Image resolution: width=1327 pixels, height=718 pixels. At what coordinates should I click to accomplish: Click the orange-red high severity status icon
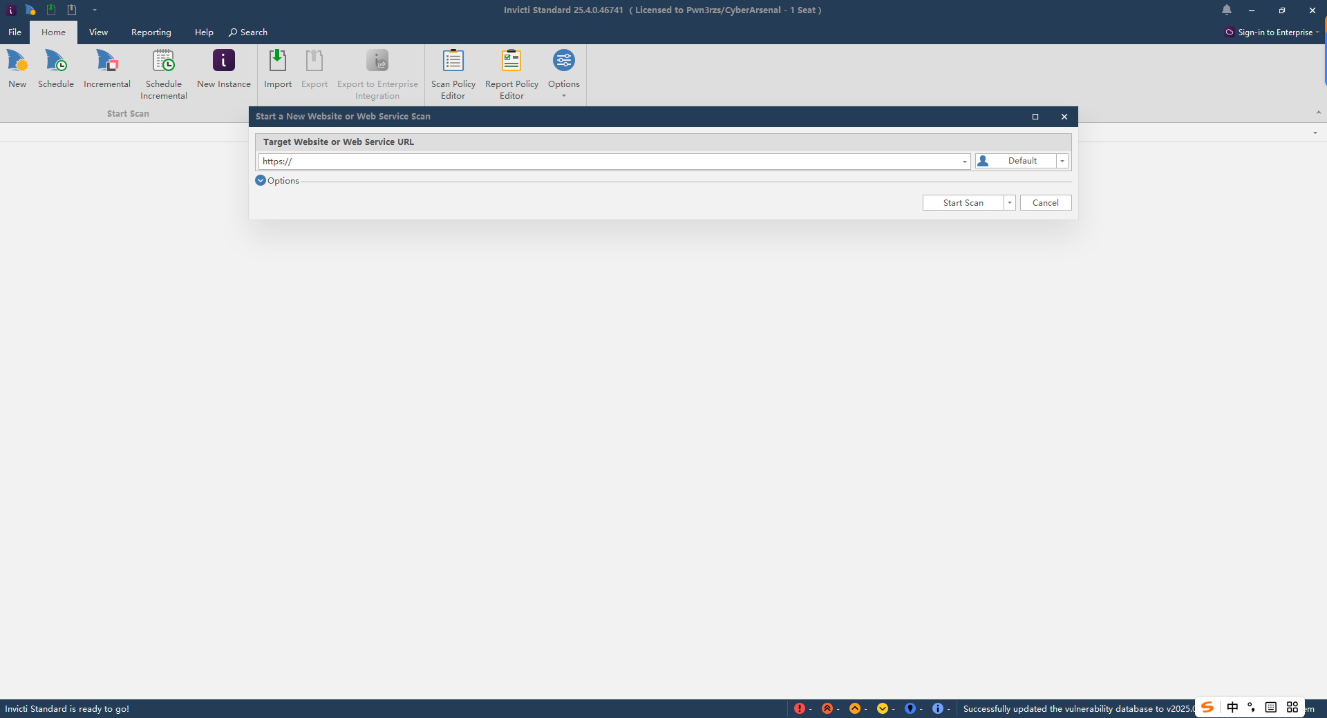click(827, 708)
